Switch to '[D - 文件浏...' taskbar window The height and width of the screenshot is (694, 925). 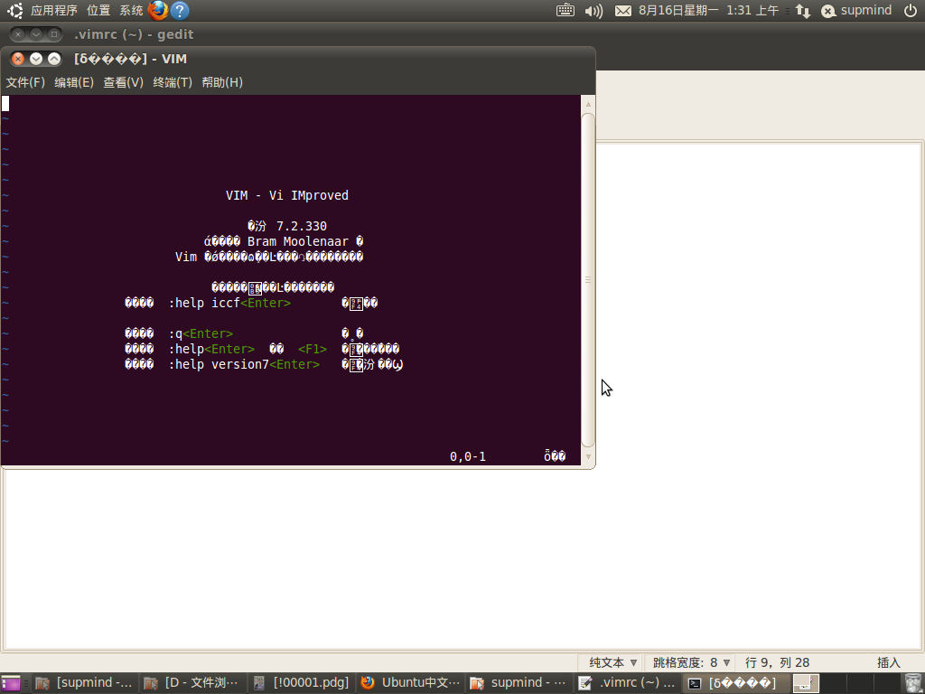pos(193,683)
